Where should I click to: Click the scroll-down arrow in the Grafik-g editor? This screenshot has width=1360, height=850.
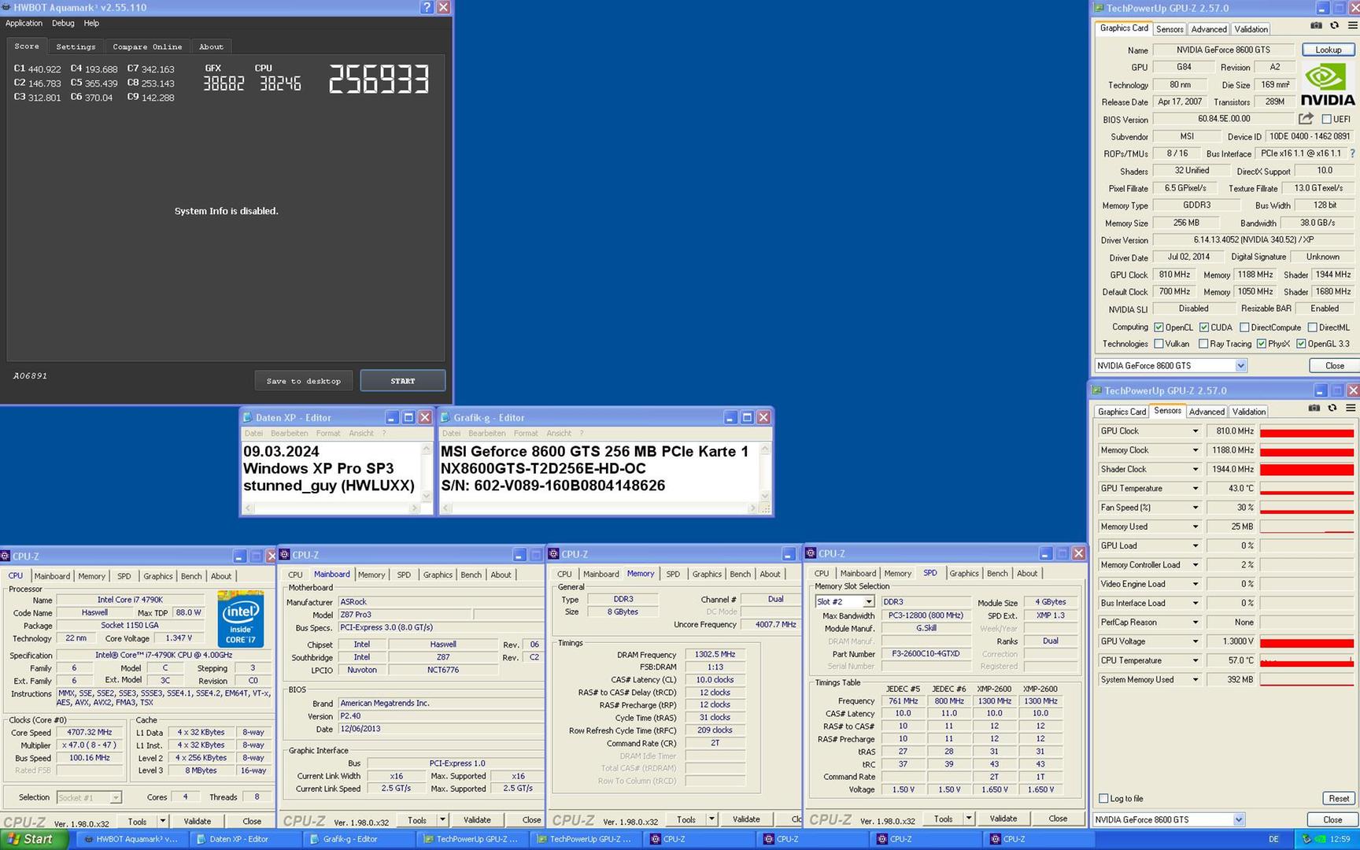tap(763, 496)
